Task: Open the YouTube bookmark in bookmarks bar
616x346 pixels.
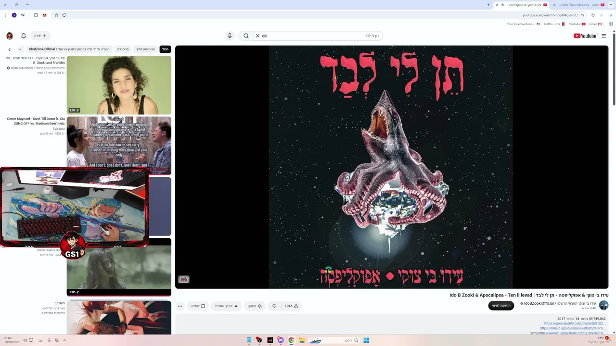Action: (x=577, y=24)
